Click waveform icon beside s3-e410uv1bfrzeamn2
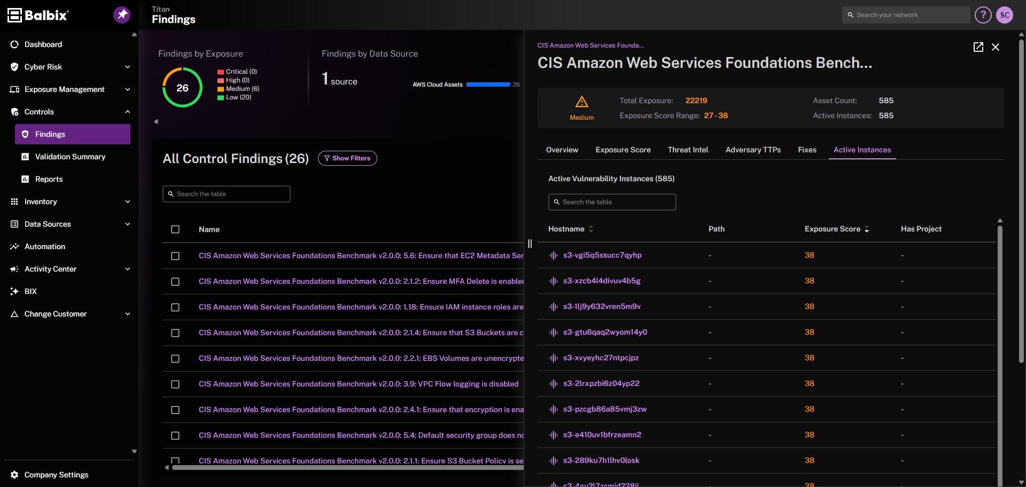The image size is (1026, 487). pos(554,435)
